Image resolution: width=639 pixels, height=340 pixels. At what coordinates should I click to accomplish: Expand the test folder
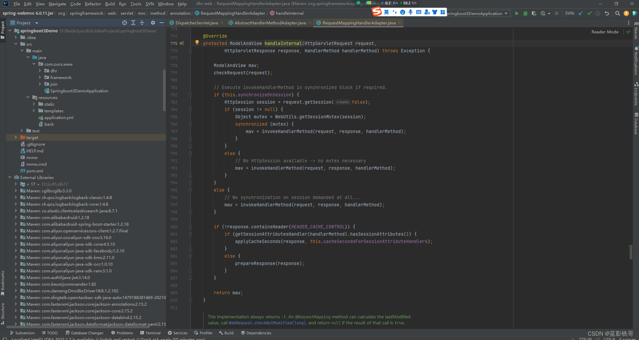click(22, 131)
